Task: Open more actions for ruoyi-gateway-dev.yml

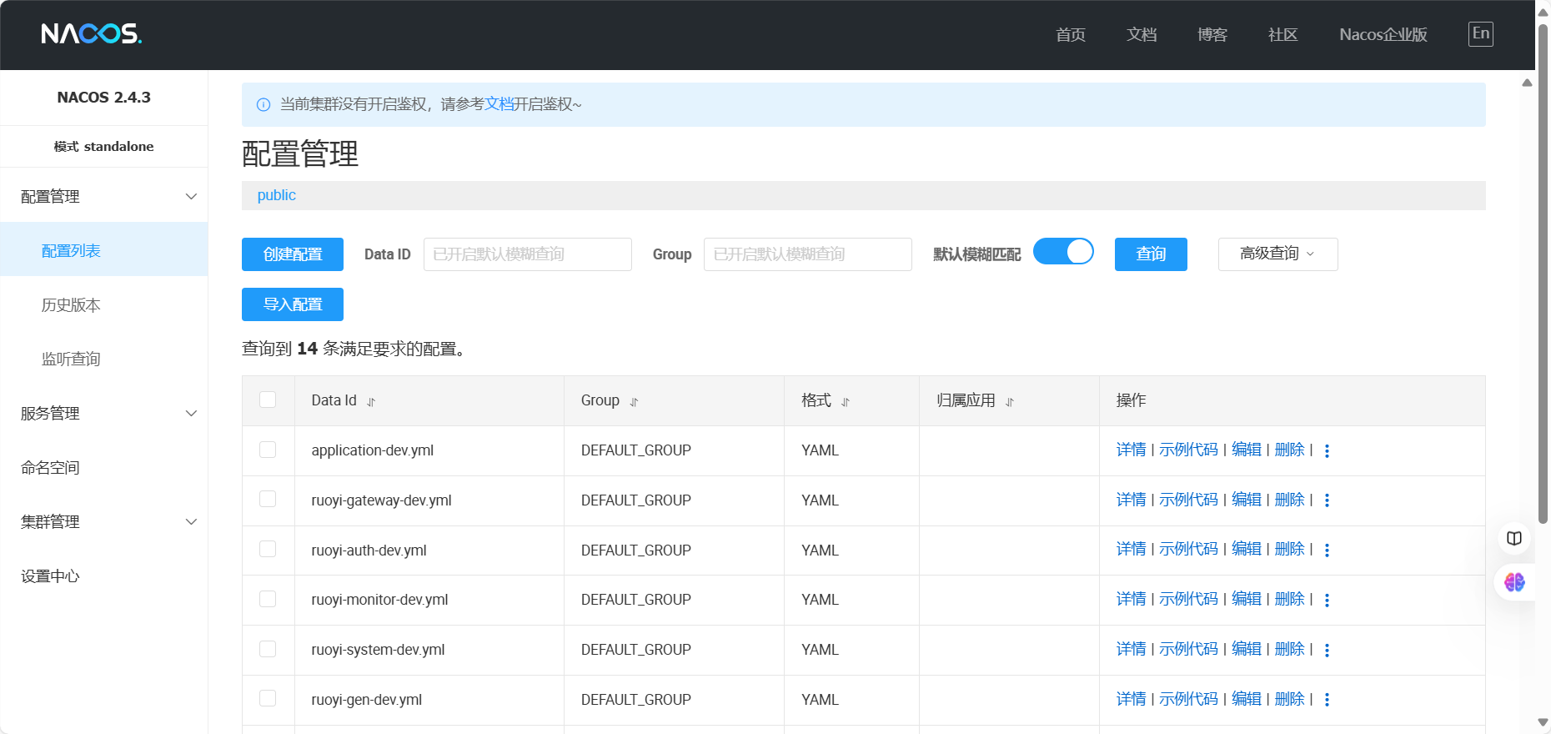Action: pos(1327,500)
